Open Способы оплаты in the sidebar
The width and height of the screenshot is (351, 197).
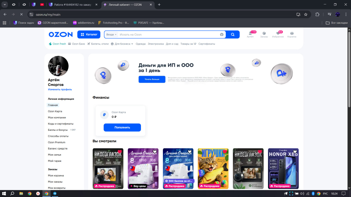(58, 136)
